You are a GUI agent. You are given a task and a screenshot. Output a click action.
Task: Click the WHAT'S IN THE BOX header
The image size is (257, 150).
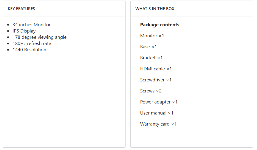pyautogui.click(x=155, y=9)
